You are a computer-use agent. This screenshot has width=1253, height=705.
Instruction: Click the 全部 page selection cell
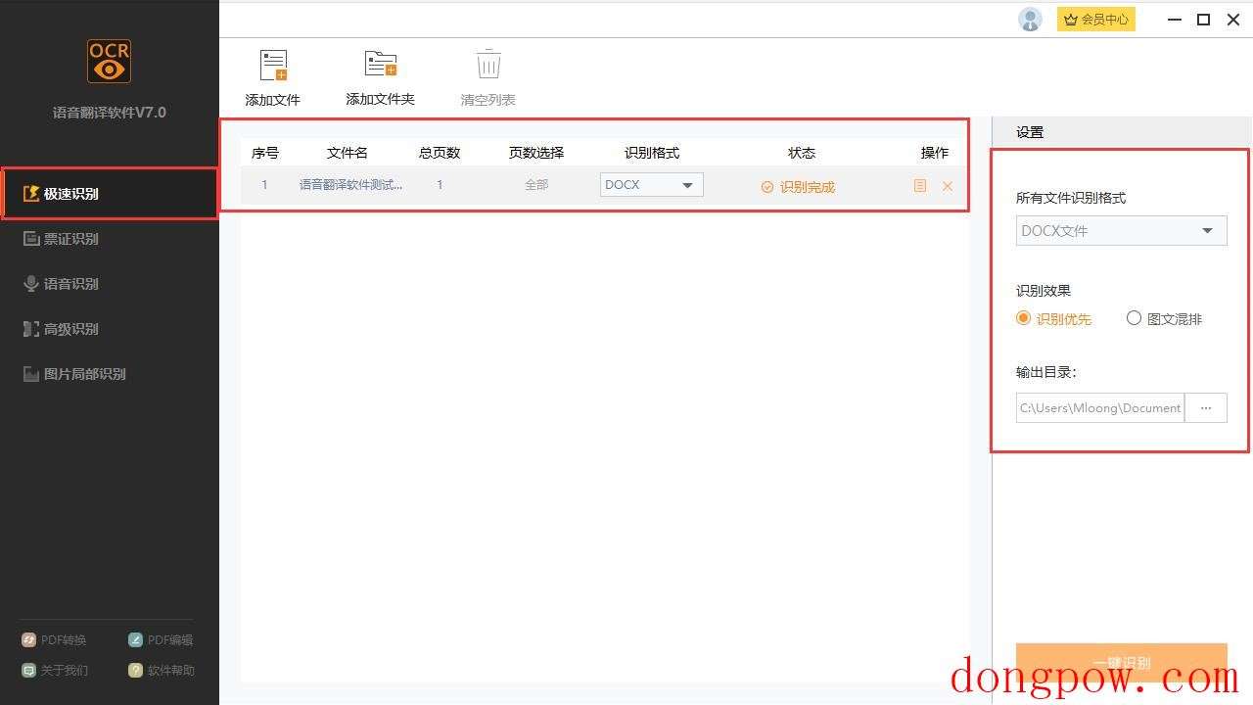point(536,185)
